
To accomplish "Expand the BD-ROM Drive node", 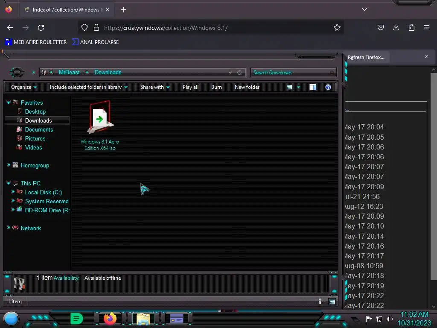I will pos(12,210).
